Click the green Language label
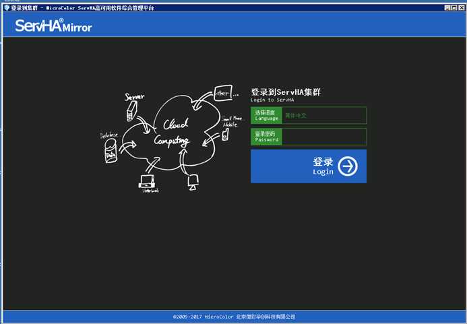The height and width of the screenshot is (324, 467). [x=267, y=115]
